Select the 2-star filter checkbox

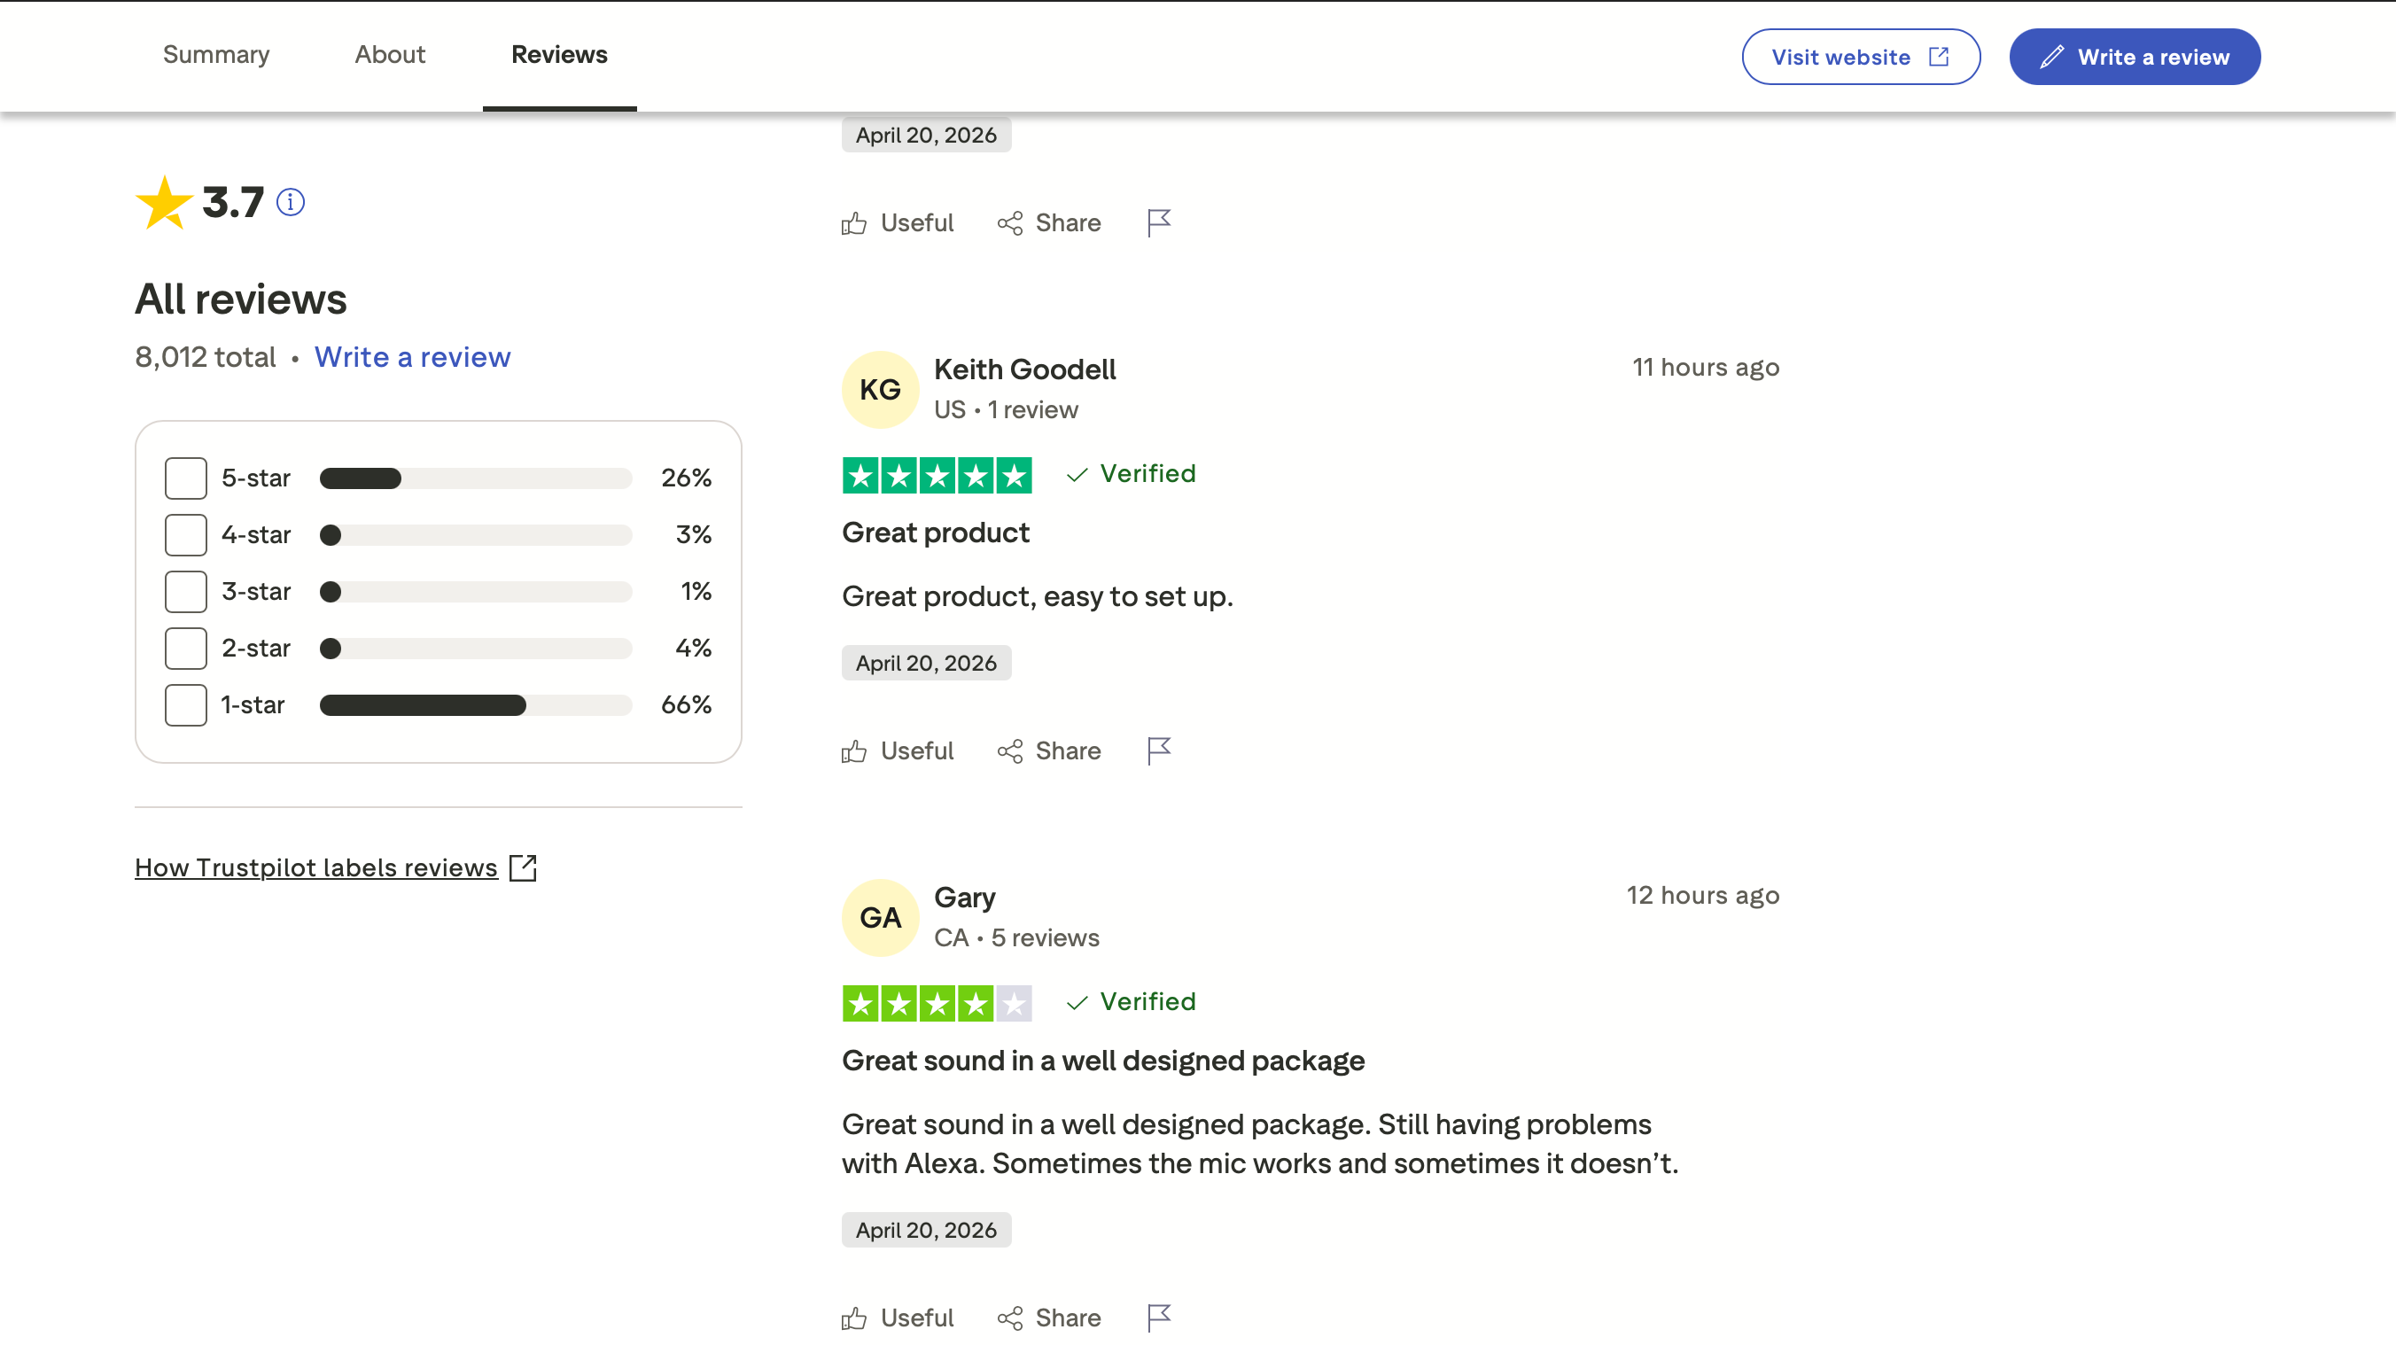tap(185, 649)
